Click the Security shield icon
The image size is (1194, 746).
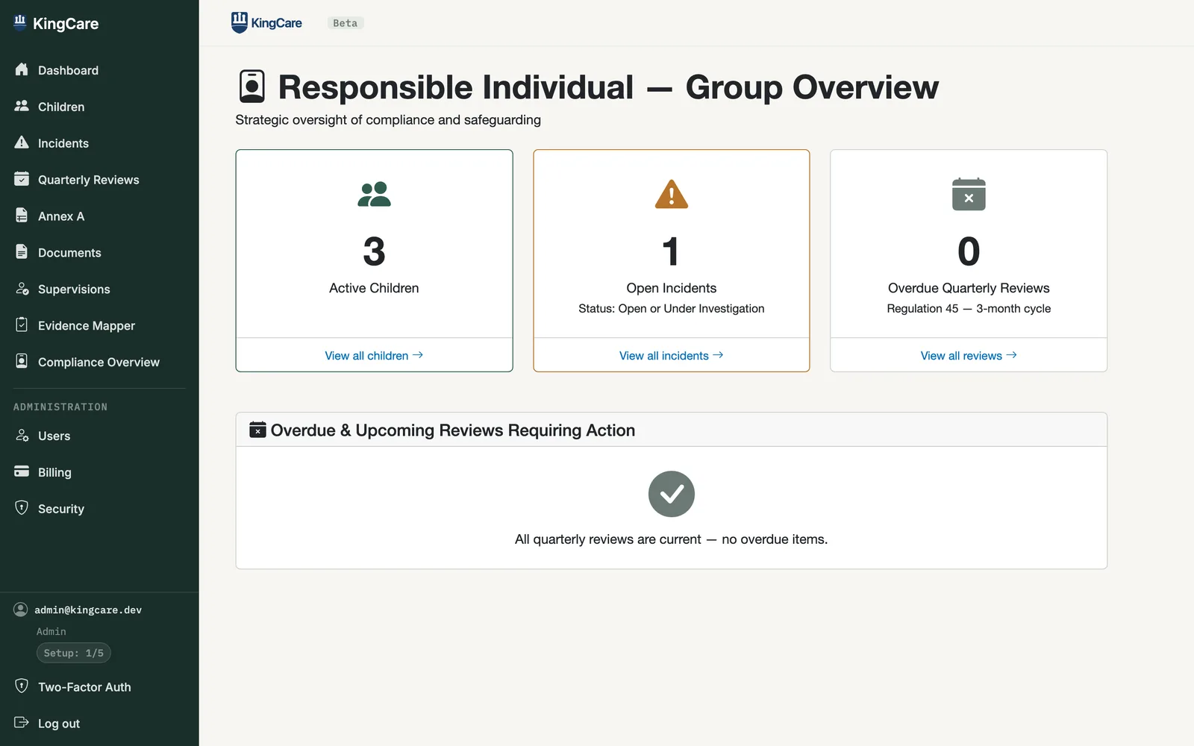click(22, 508)
